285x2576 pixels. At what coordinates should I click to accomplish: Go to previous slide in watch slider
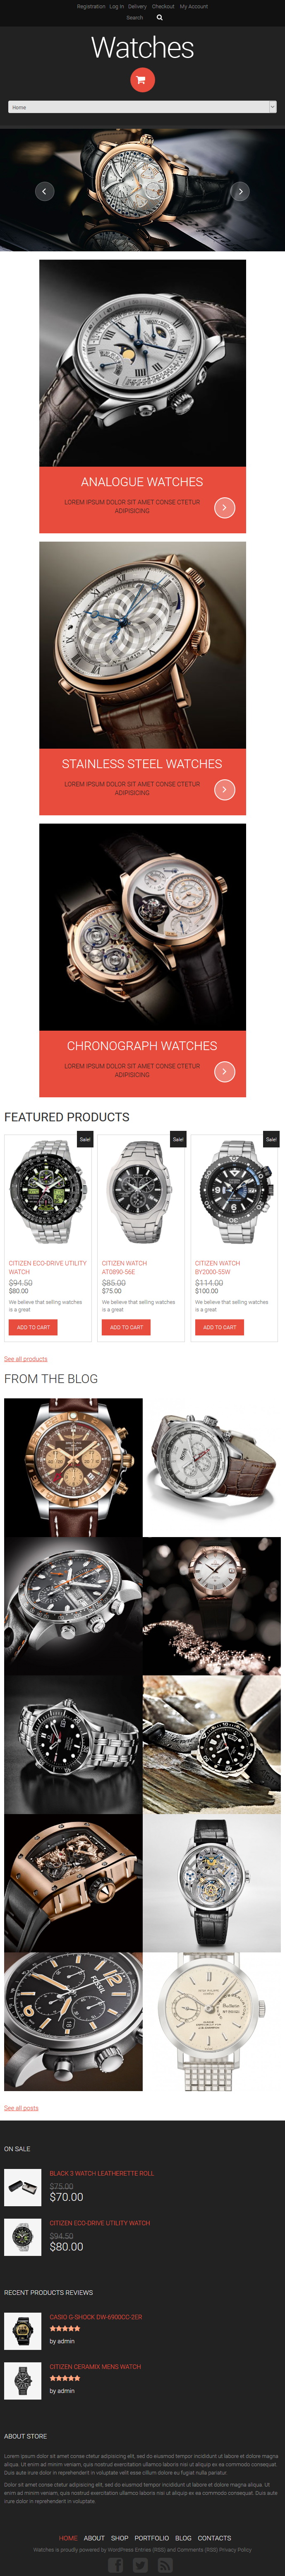[44, 191]
